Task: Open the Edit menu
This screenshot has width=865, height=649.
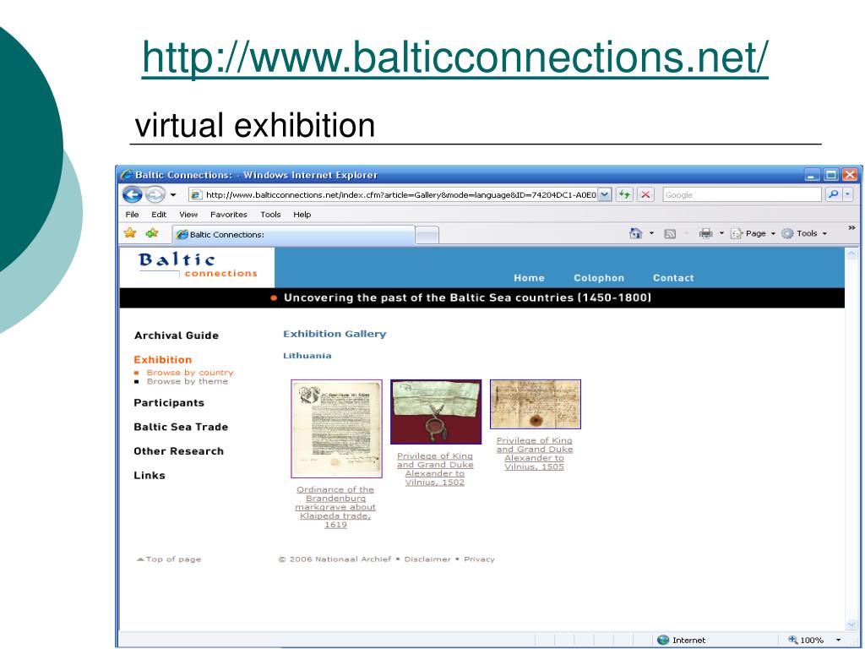Action: 159,214
